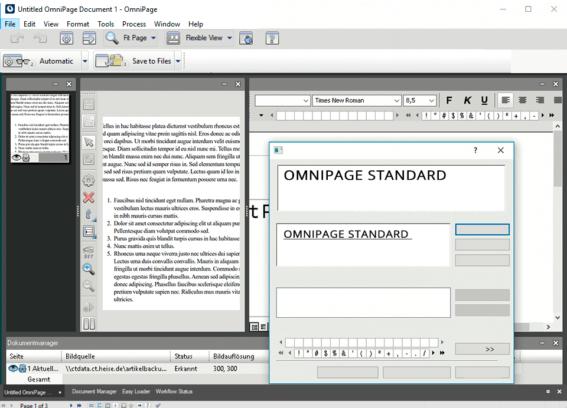Screen dimensions: 567x408
Task: Open the Process menu
Action: coord(134,24)
